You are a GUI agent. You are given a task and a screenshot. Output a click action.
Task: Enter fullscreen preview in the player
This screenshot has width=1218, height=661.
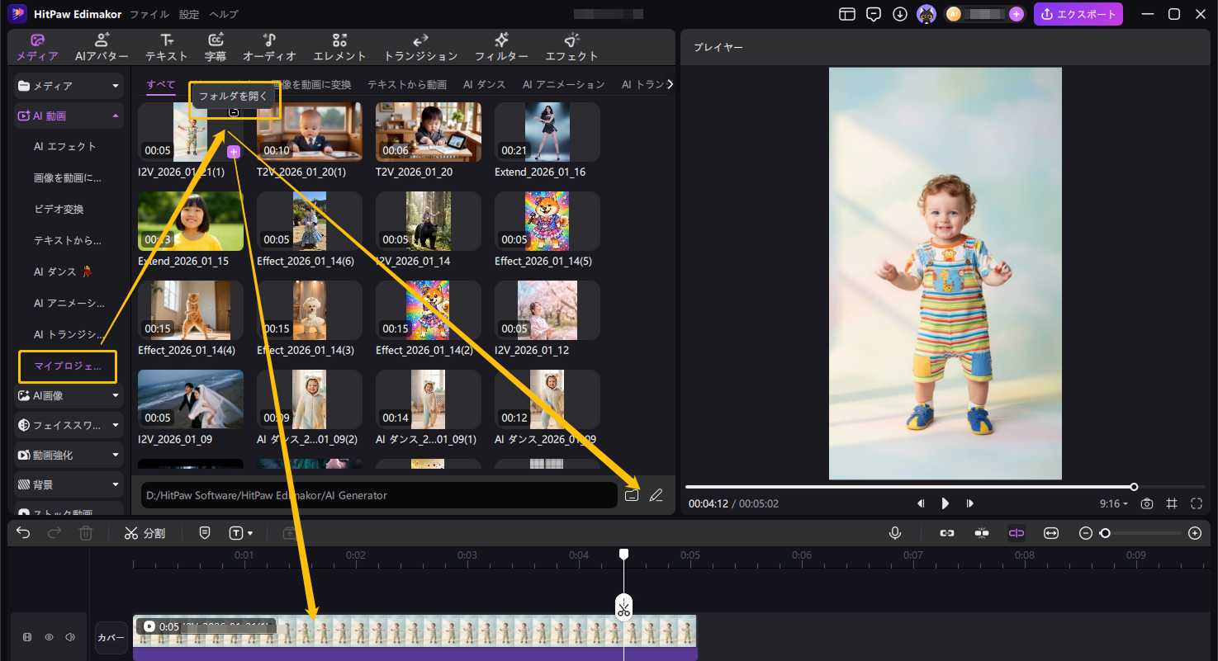click(1197, 503)
